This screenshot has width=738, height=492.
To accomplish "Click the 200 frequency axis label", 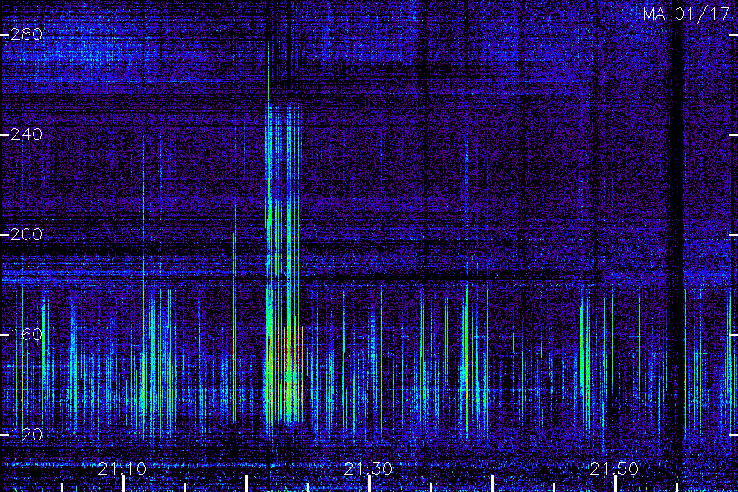I will pos(26,235).
